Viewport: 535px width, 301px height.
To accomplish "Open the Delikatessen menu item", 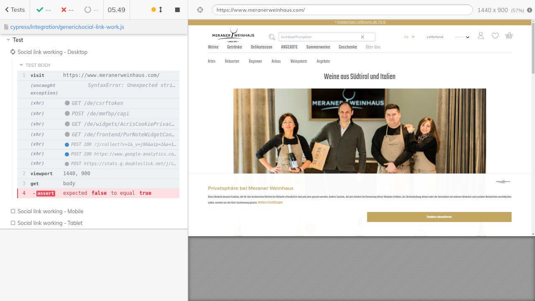I will point(261,47).
